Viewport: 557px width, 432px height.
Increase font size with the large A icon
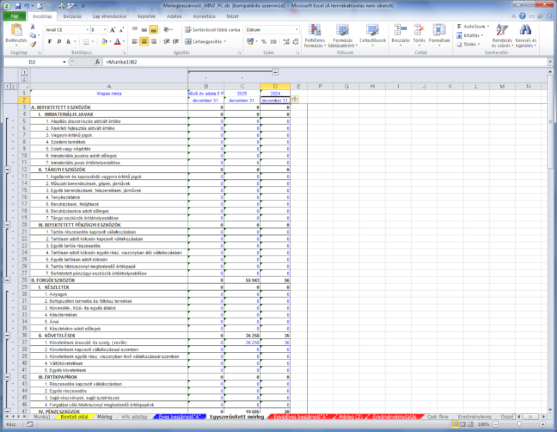tap(113, 30)
